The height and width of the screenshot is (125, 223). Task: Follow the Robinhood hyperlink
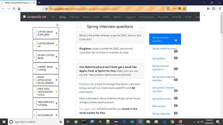(85, 84)
